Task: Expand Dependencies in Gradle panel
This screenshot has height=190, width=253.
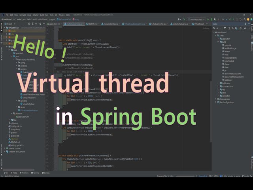Action: point(216,99)
